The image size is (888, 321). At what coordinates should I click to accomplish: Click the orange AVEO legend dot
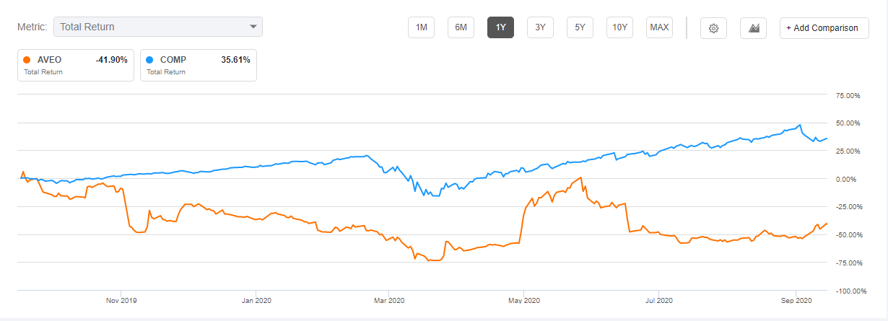[x=27, y=60]
